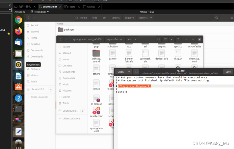This screenshot has width=234, height=149.
Task: Launch Rhythmbox from the dock
Action: 19,65
